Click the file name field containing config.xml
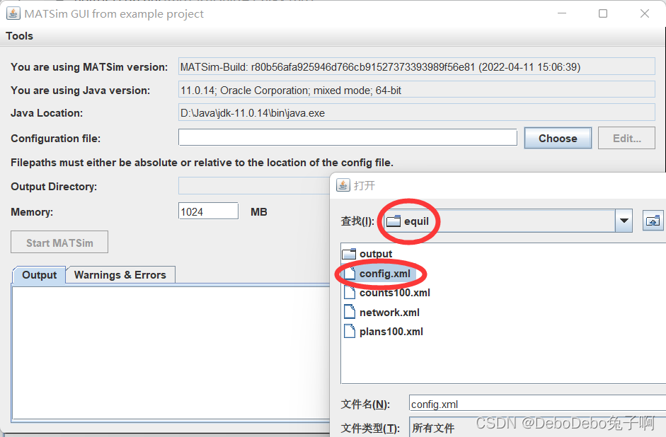Image resolution: width=666 pixels, height=437 pixels. pyautogui.click(x=537, y=404)
